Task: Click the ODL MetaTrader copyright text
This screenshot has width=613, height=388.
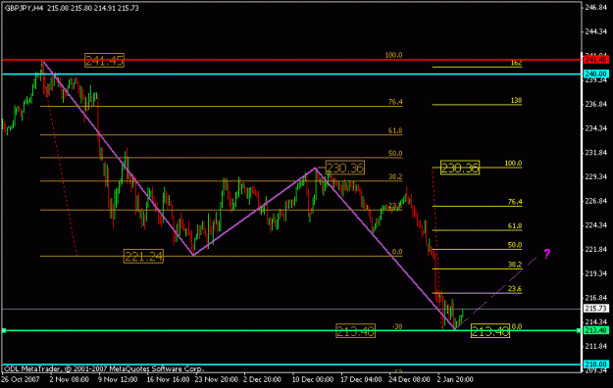Action: coord(104,368)
